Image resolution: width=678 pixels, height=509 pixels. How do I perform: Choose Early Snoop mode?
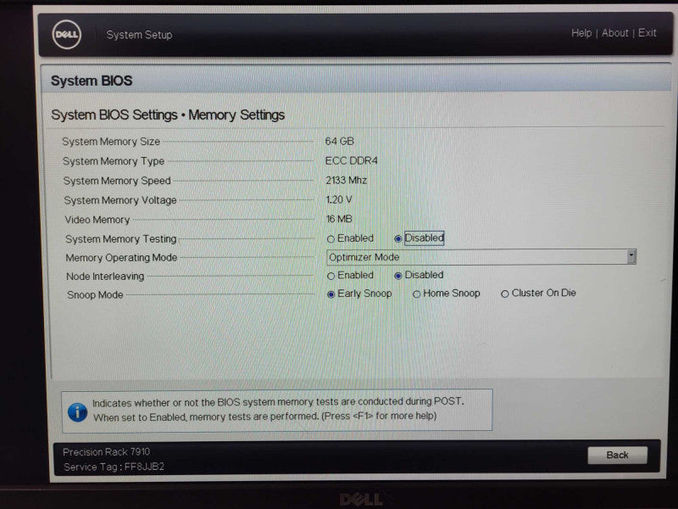click(x=331, y=294)
